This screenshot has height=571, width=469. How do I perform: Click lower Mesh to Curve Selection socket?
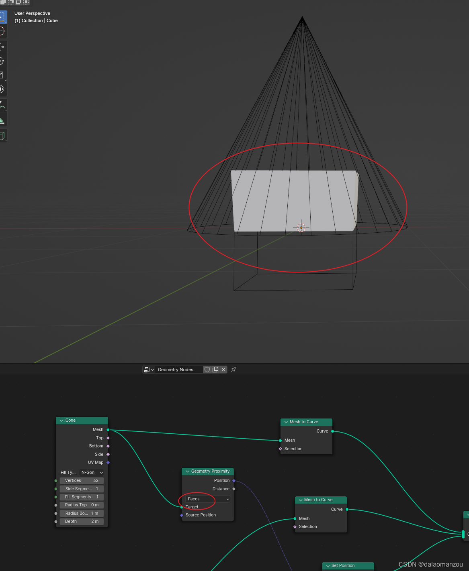[x=295, y=527]
